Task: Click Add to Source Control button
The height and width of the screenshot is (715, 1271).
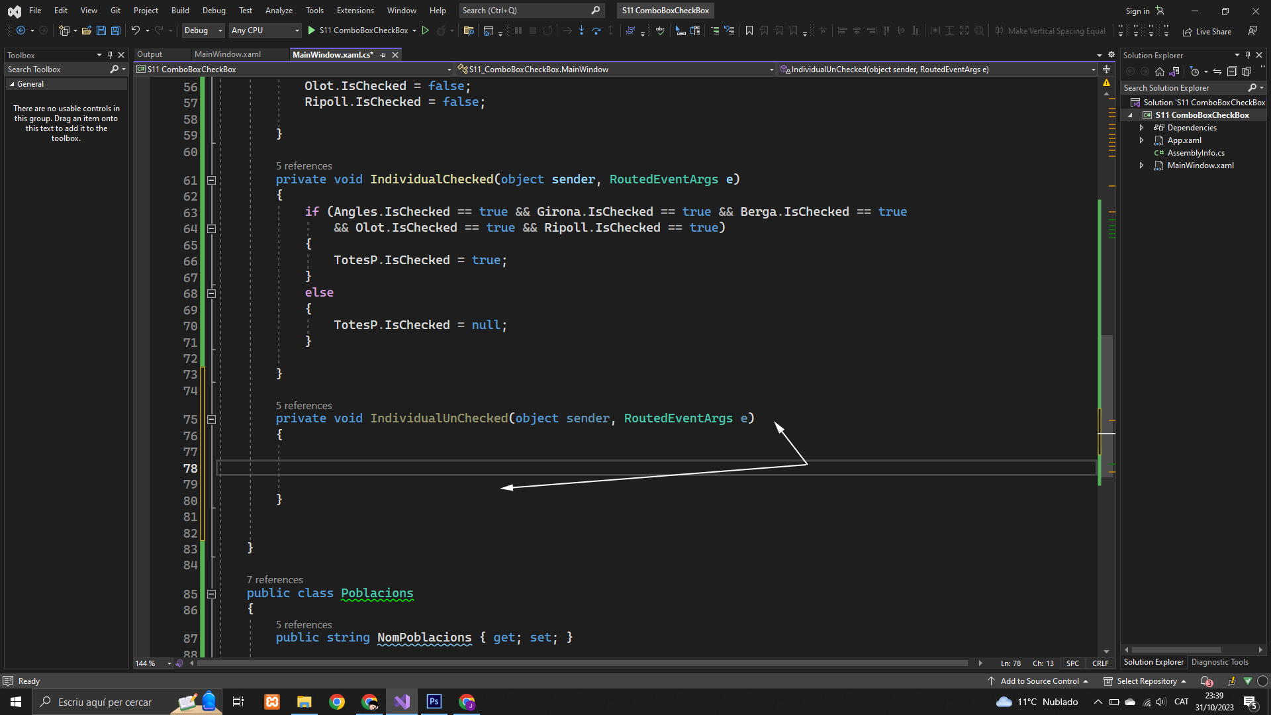Action: click(x=1039, y=681)
